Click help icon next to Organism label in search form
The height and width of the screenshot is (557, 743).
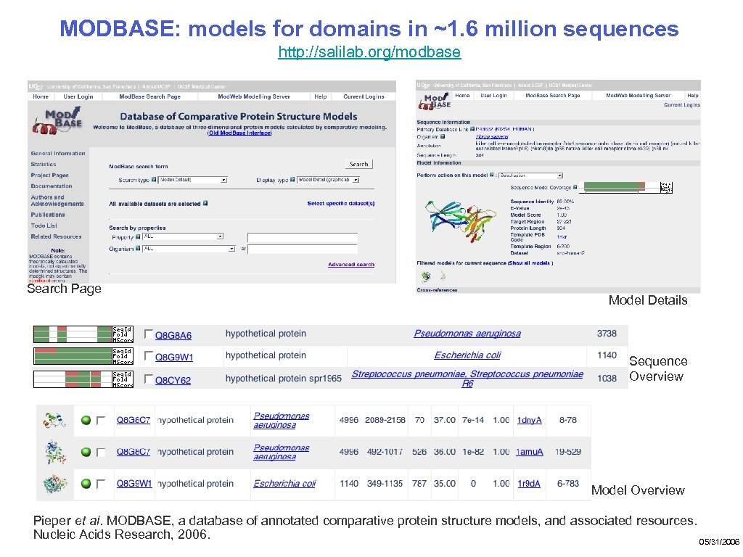point(138,248)
